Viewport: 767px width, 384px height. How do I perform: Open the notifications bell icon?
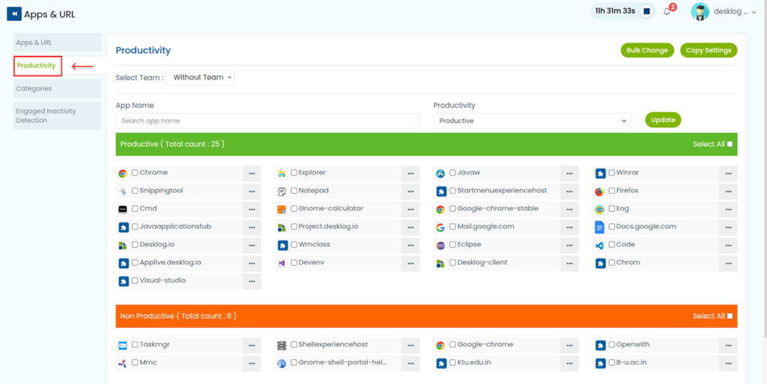coord(667,11)
